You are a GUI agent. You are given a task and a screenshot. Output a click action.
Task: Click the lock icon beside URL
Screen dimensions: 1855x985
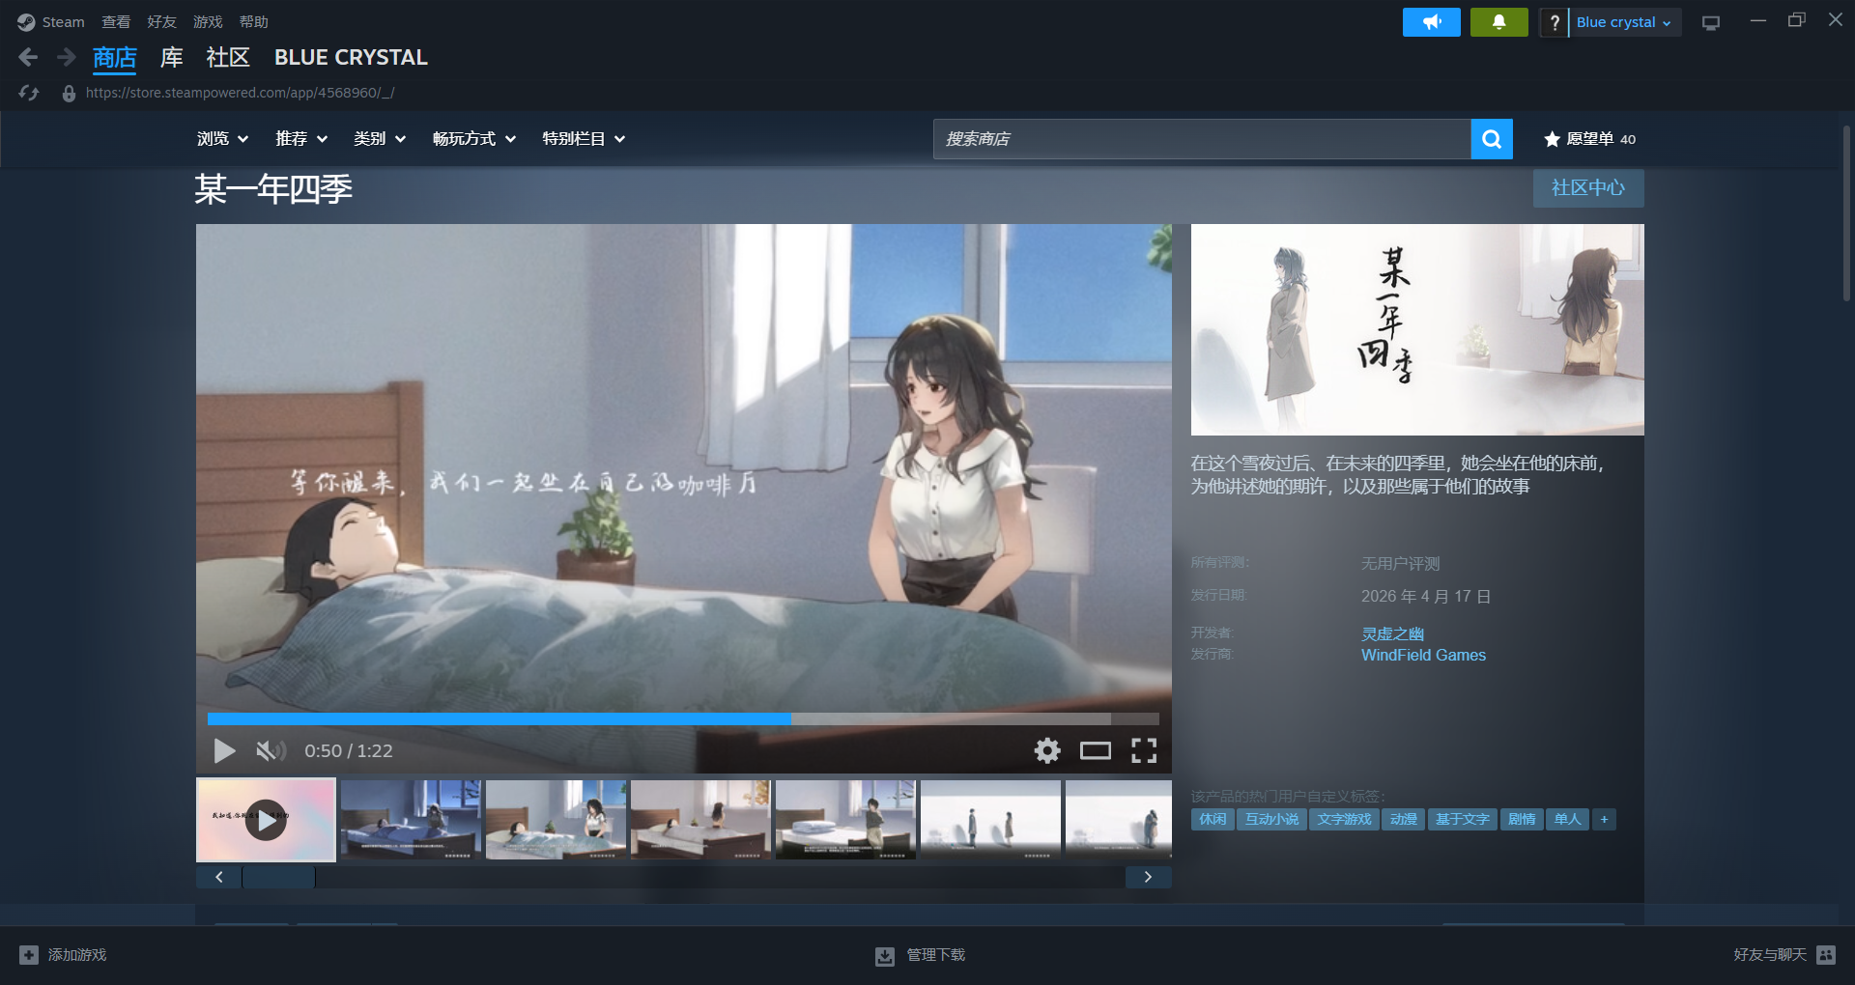pos(69,94)
